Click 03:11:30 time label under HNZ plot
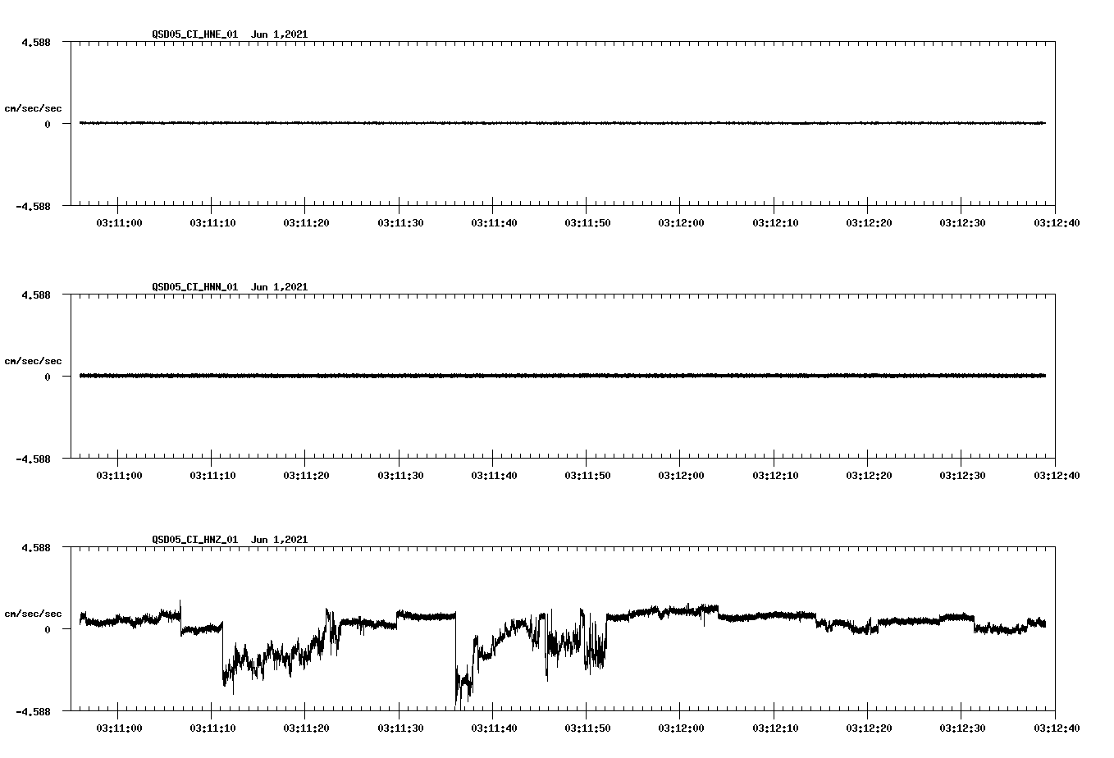1114x758 pixels. pyautogui.click(x=400, y=728)
